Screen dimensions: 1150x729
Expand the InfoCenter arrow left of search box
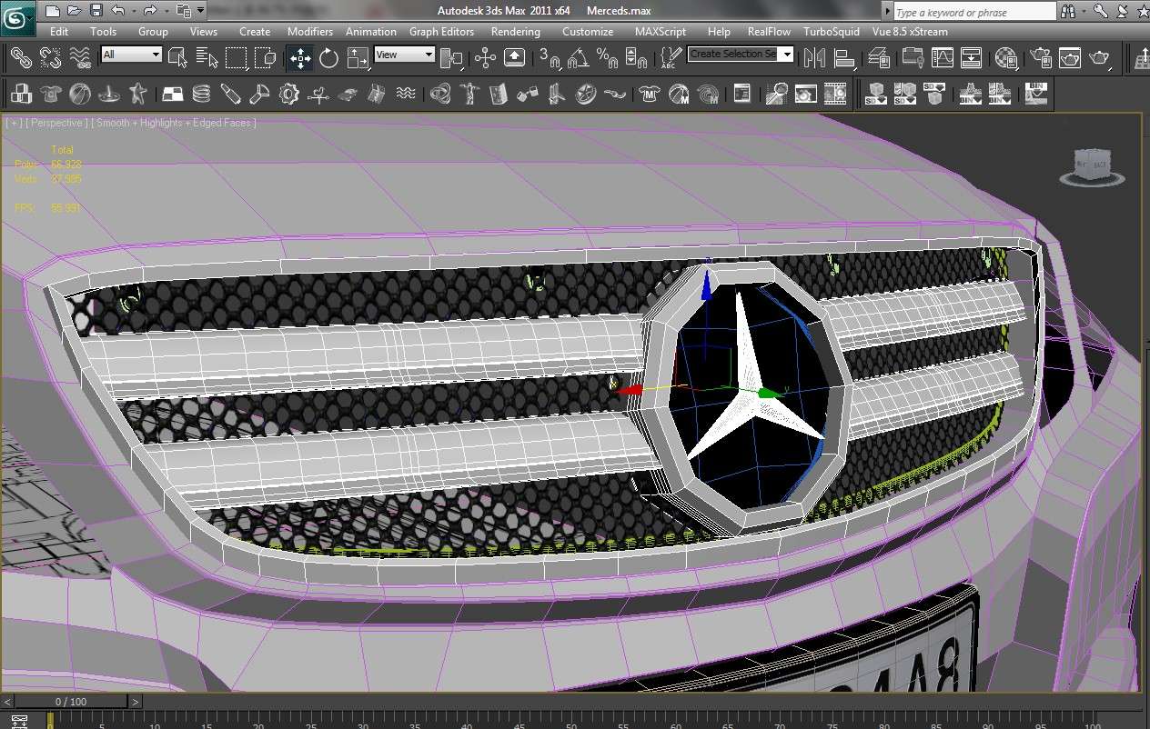pos(887,12)
